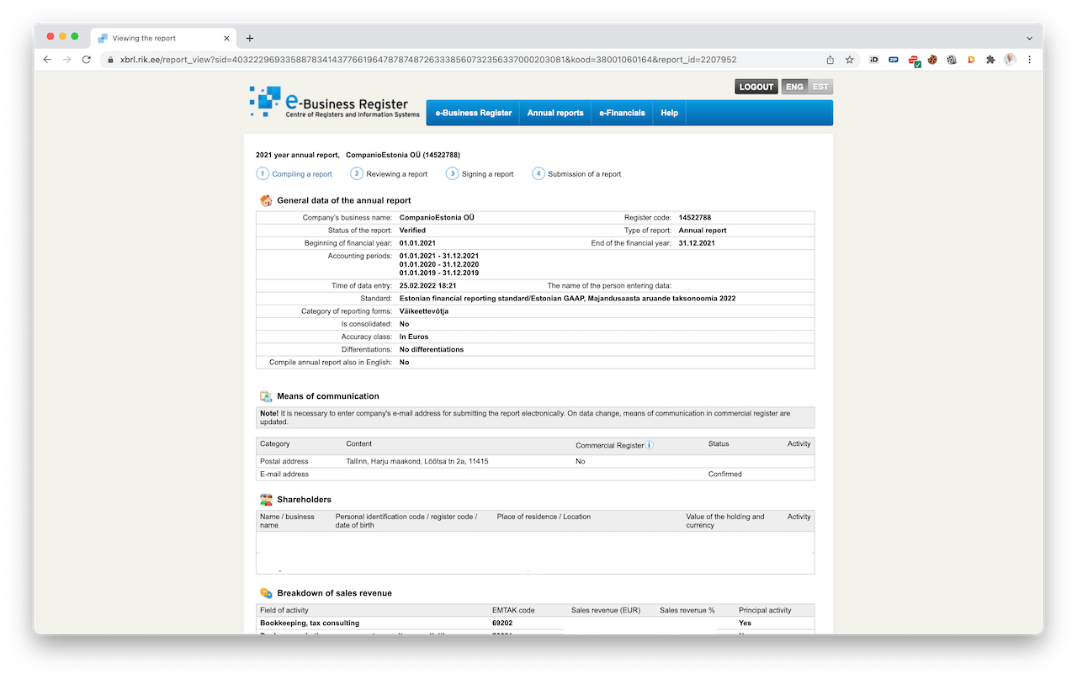Image resolution: width=1077 pixels, height=679 pixels.
Task: Click the Shareholders people icon
Action: tap(266, 498)
